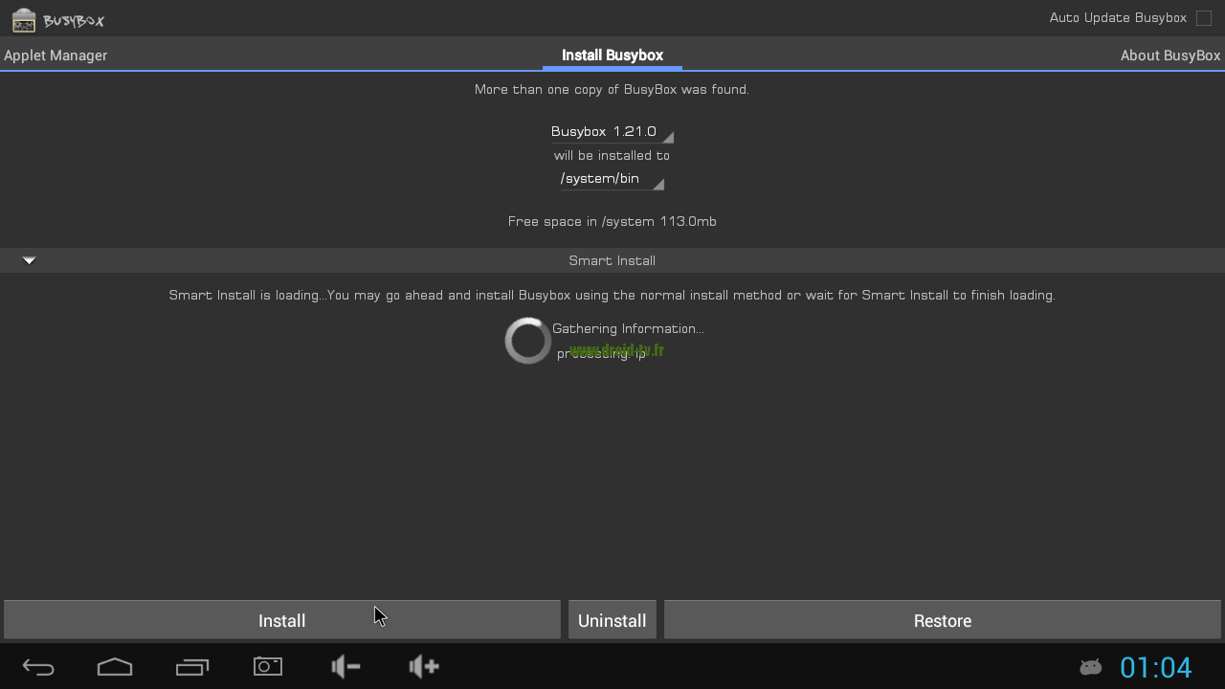
Task: Click the Restore button
Action: [943, 620]
